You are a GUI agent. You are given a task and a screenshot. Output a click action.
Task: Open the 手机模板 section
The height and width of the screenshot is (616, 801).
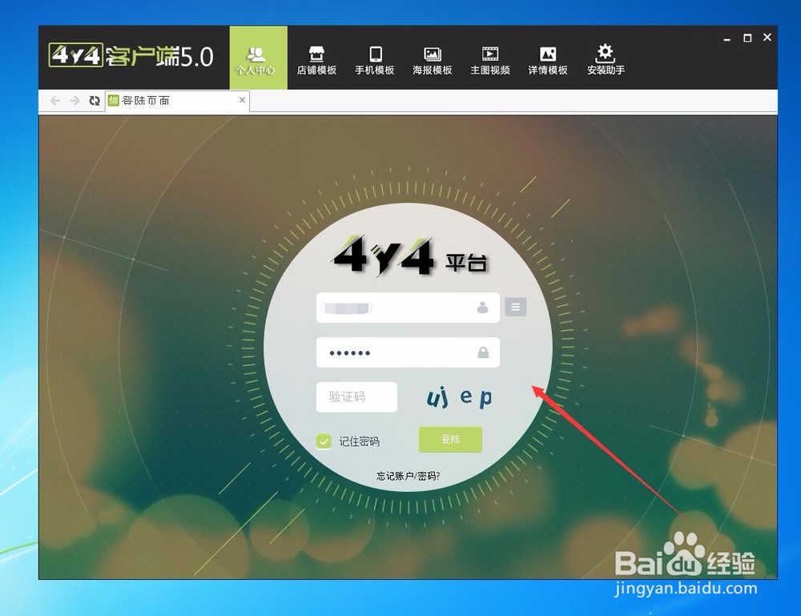[x=374, y=60]
